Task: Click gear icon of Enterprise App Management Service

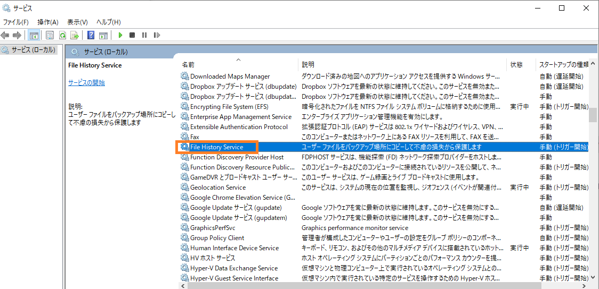Action: [185, 116]
